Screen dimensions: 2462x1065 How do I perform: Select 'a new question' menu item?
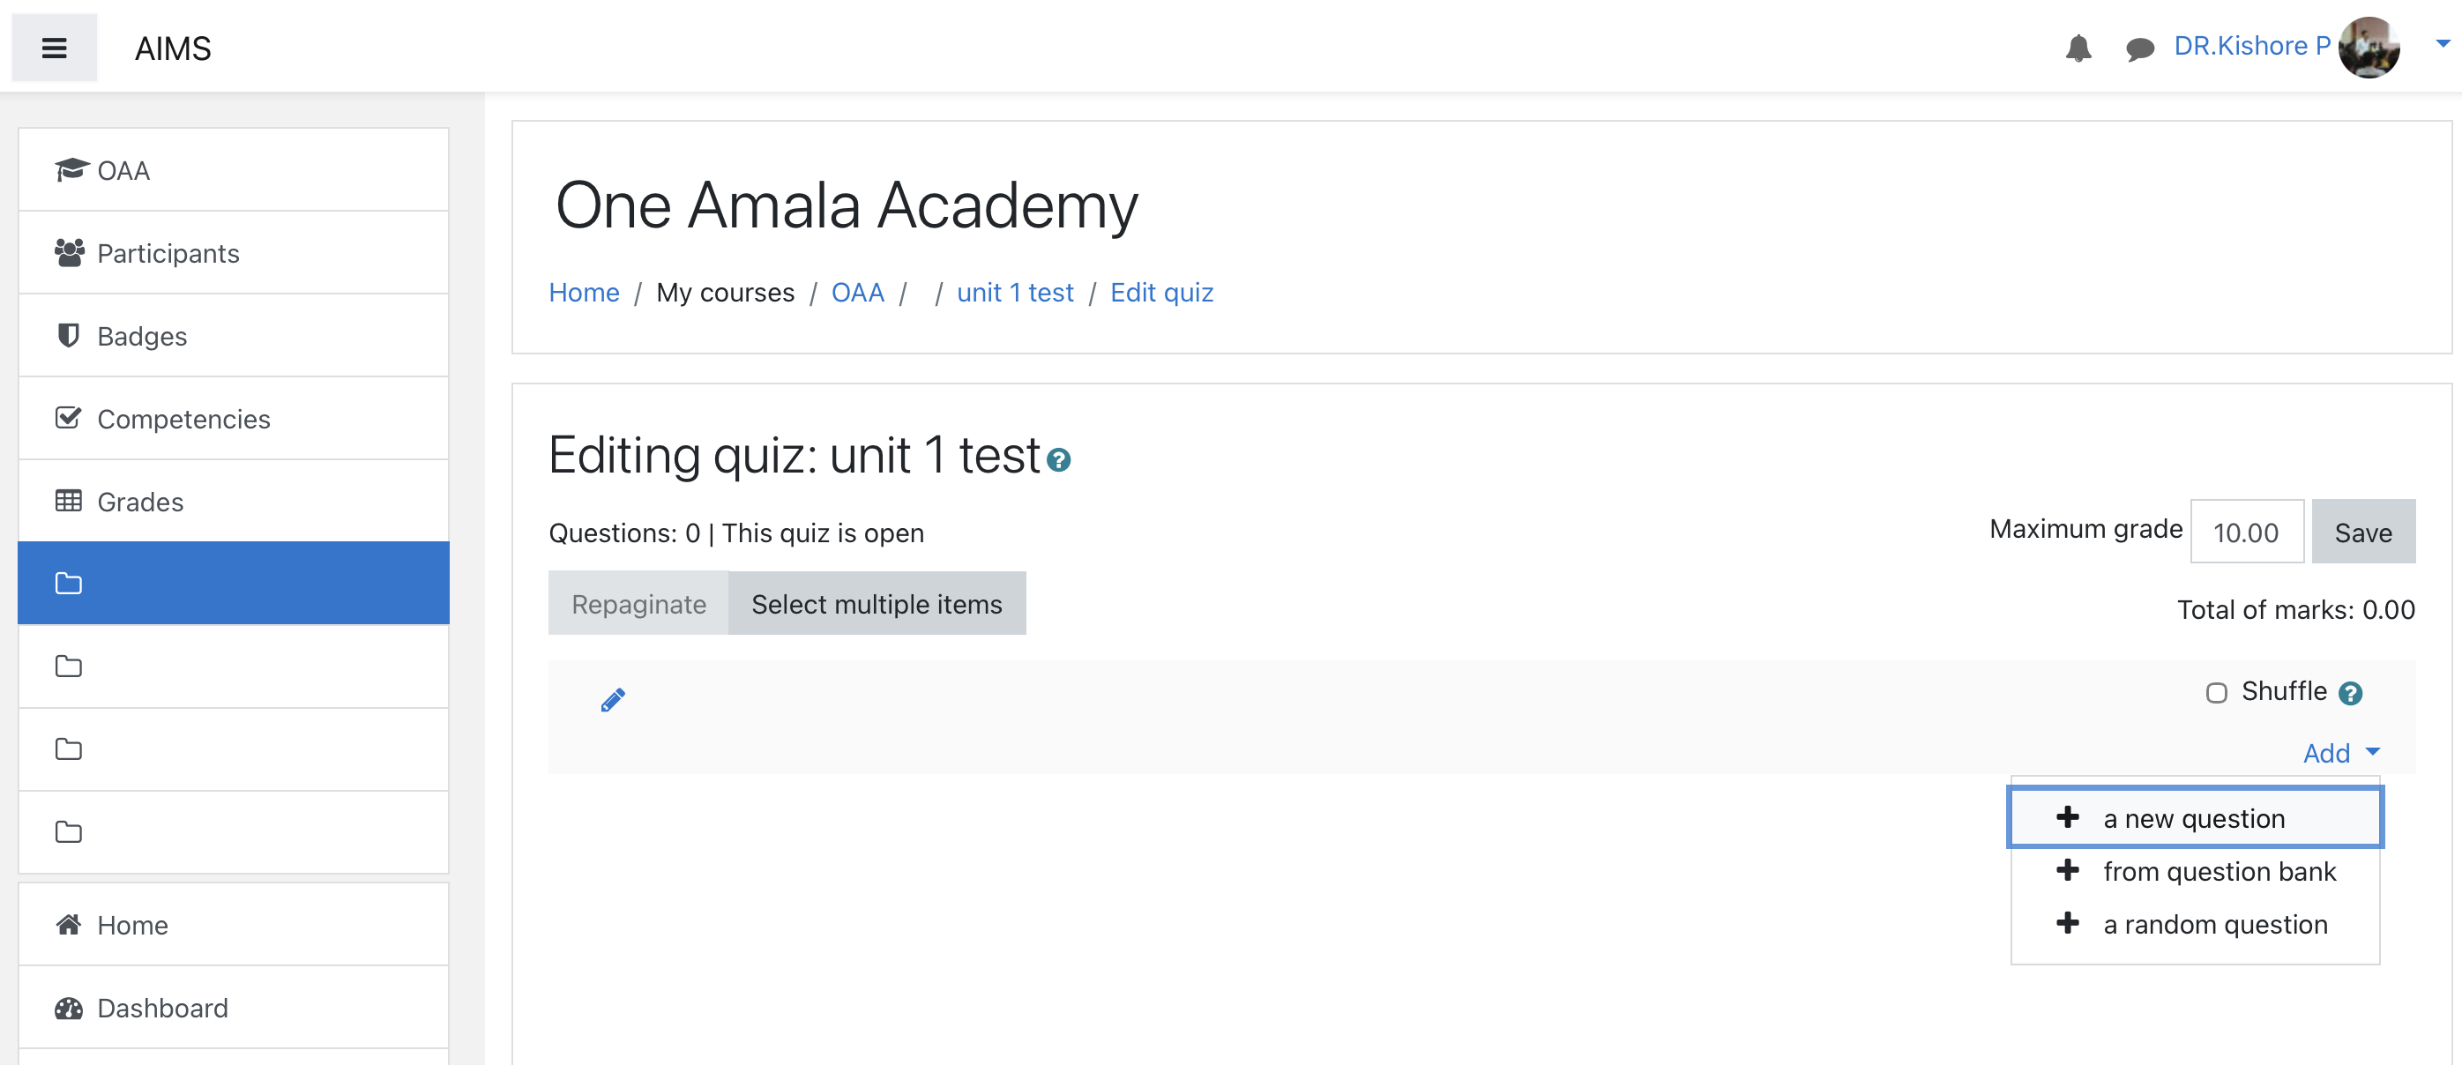pyautogui.click(x=2193, y=818)
